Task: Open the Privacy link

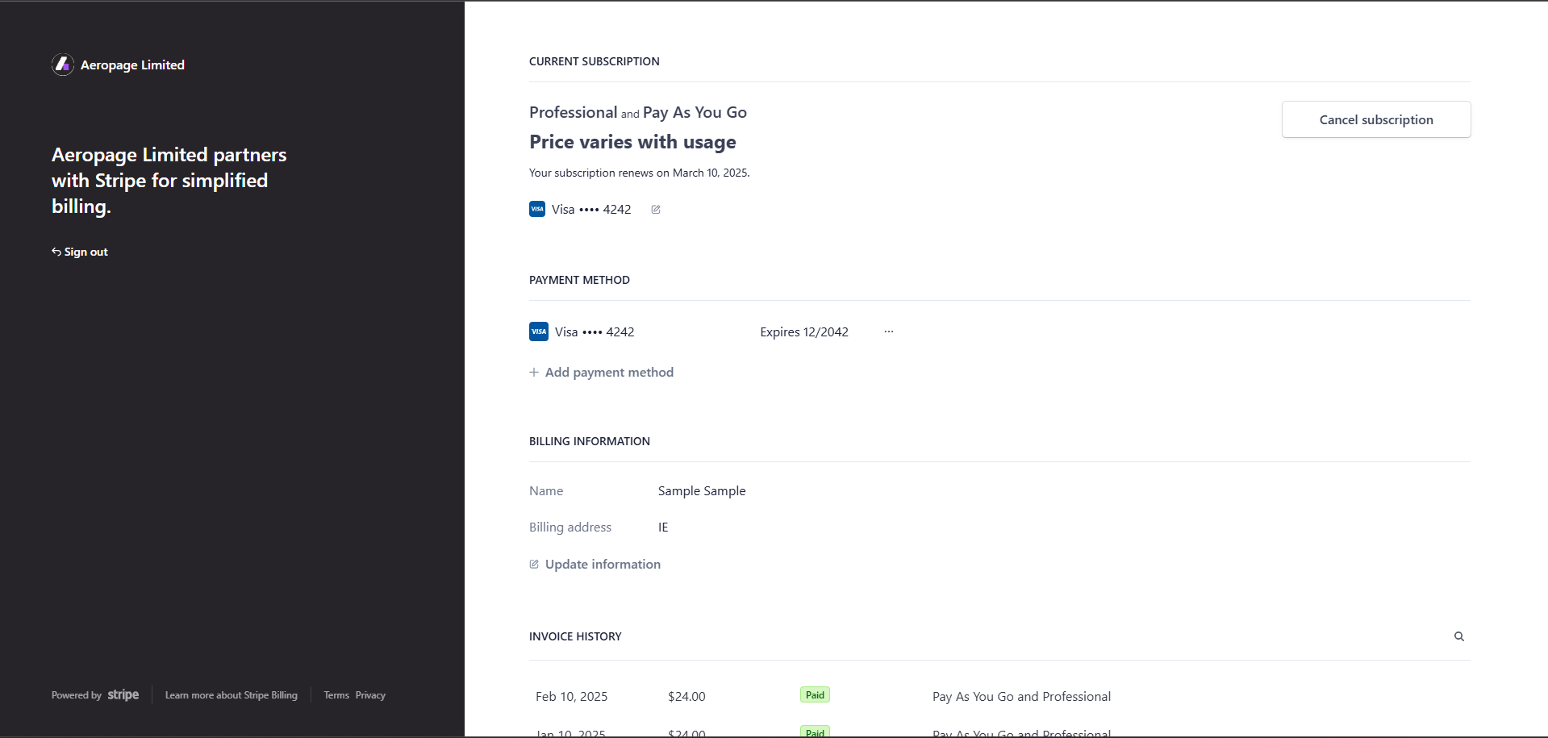Action: 370,695
